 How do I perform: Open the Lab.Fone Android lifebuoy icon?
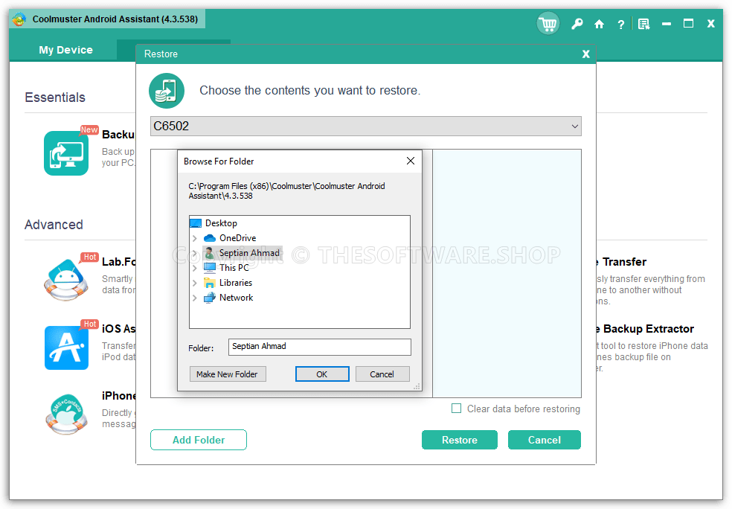[66, 279]
